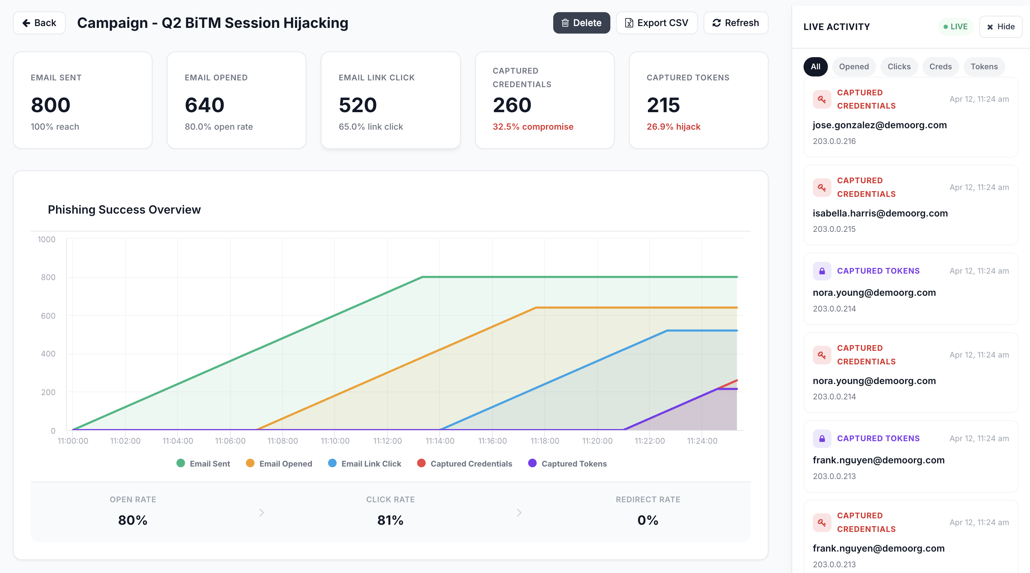The width and height of the screenshot is (1030, 573).
Task: Open the Email Sent 800 stat card
Action: [83, 100]
